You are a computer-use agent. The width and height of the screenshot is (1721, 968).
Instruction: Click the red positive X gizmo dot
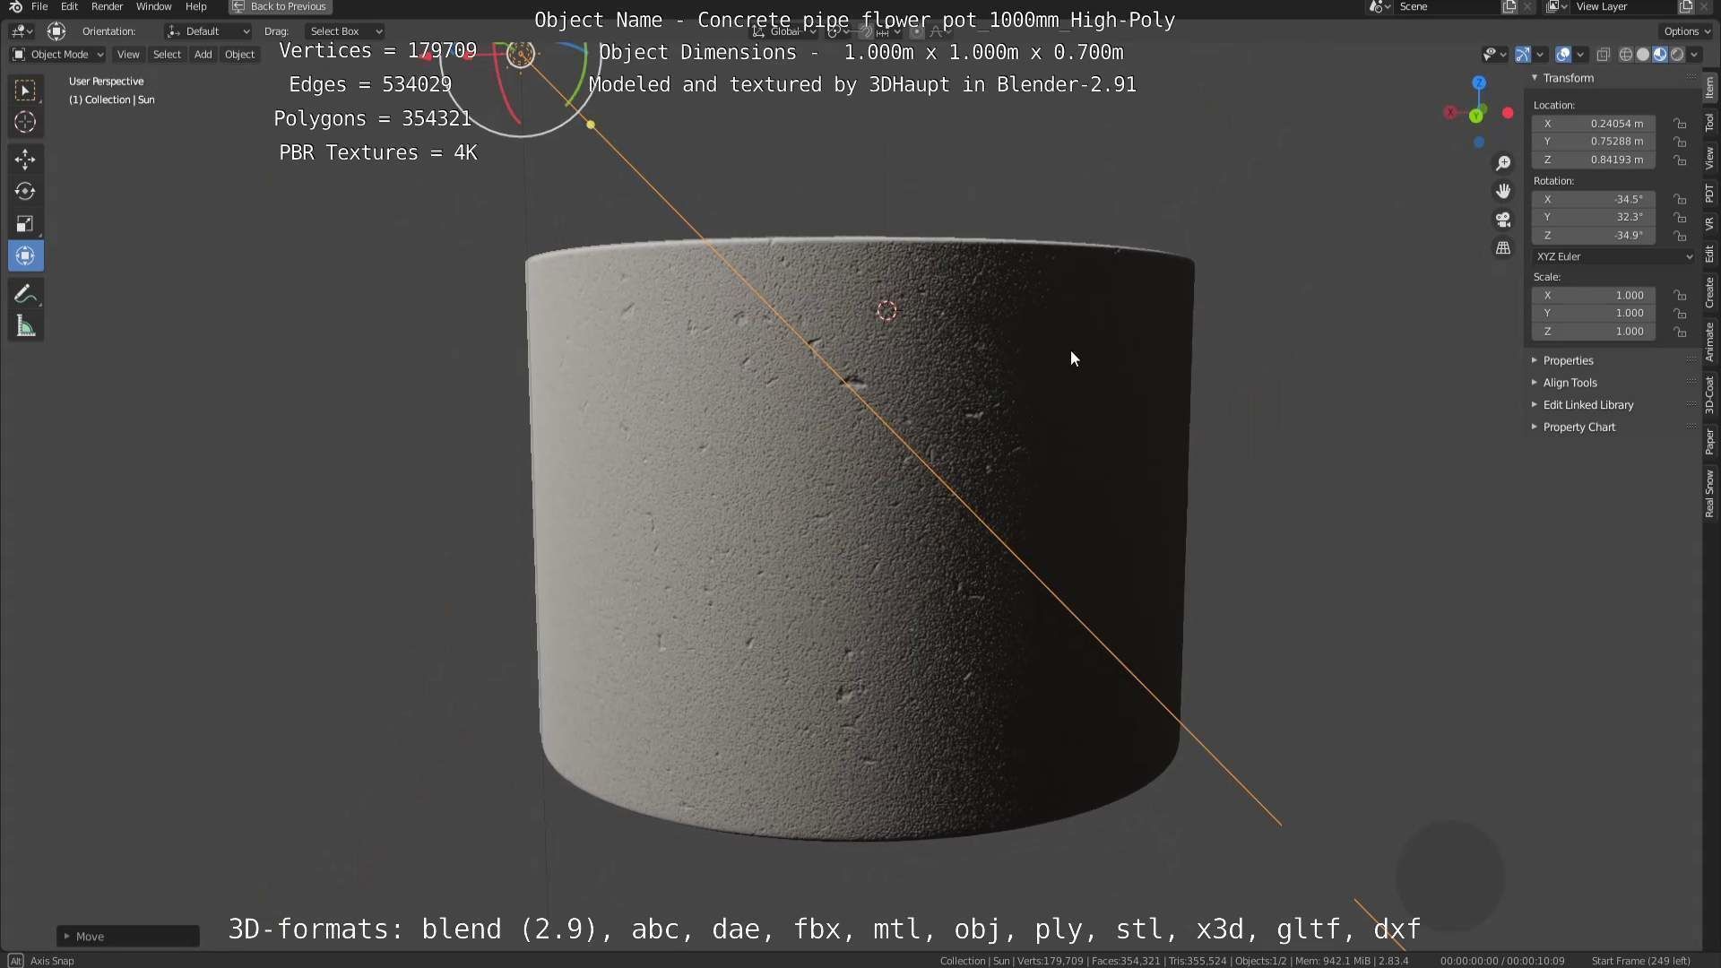pos(1508,113)
